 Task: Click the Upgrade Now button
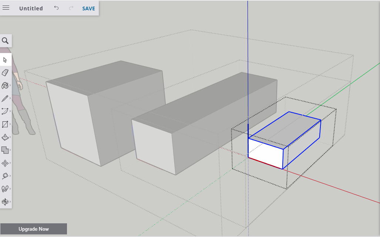(x=34, y=229)
